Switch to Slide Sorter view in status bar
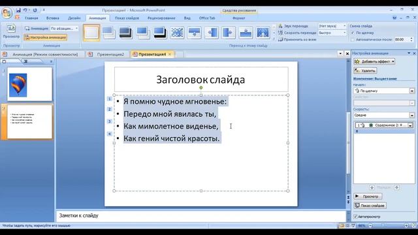The width and height of the screenshot is (418, 235). [347, 226]
